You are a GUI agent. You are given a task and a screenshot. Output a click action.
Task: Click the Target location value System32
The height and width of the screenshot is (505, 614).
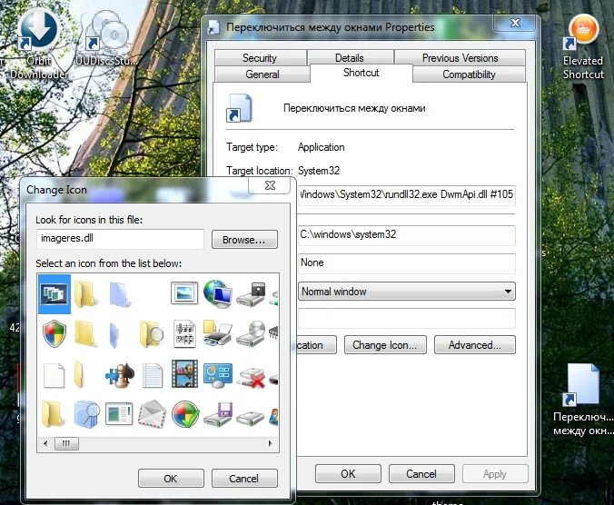(x=319, y=171)
